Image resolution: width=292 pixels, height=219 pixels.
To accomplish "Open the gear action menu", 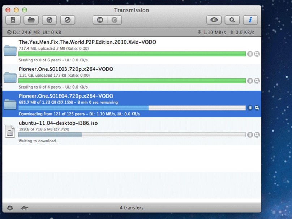I will click(x=10, y=208).
